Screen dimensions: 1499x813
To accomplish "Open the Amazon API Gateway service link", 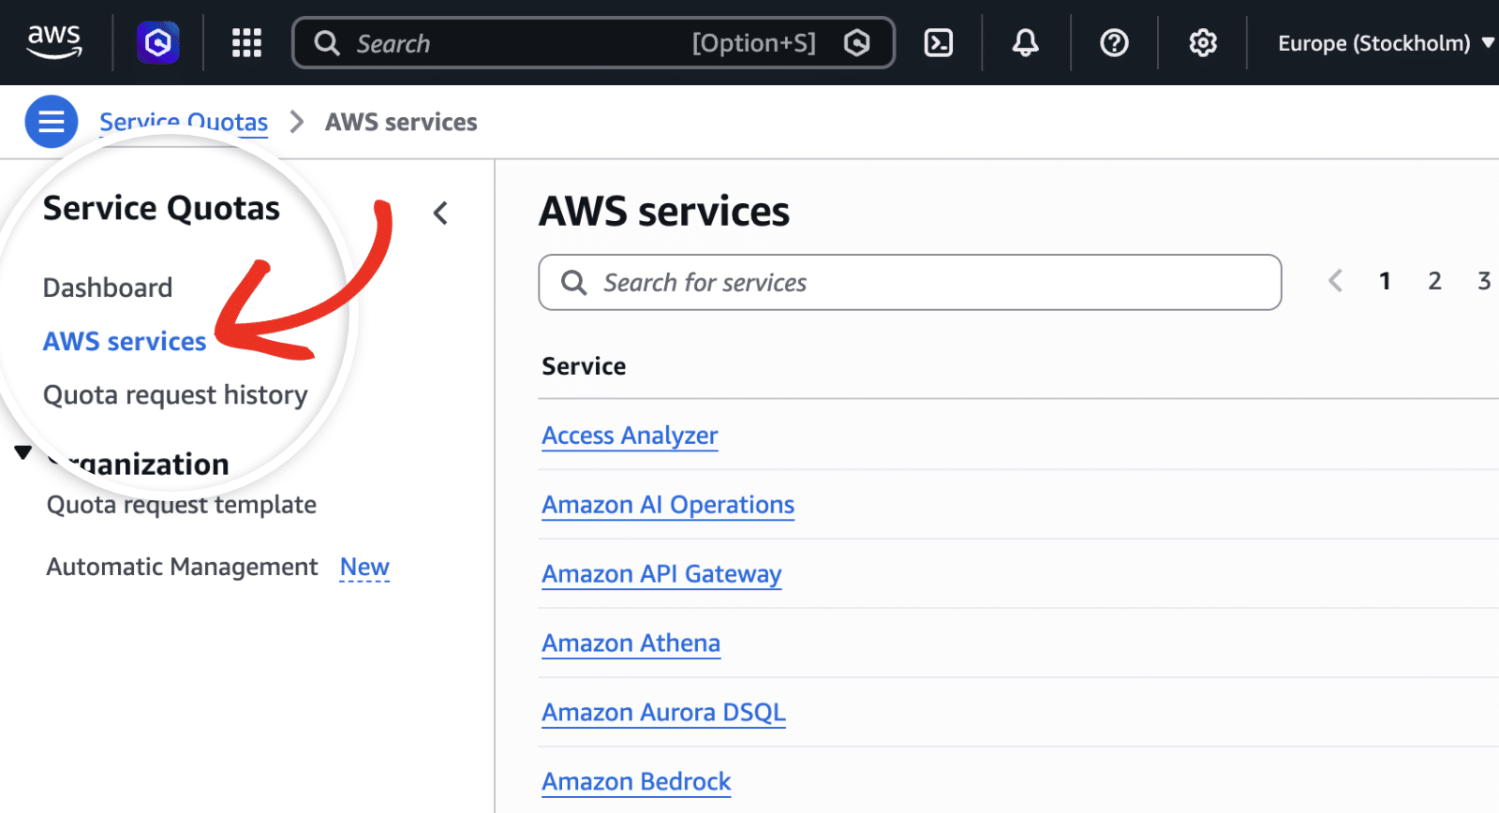I will [x=661, y=574].
